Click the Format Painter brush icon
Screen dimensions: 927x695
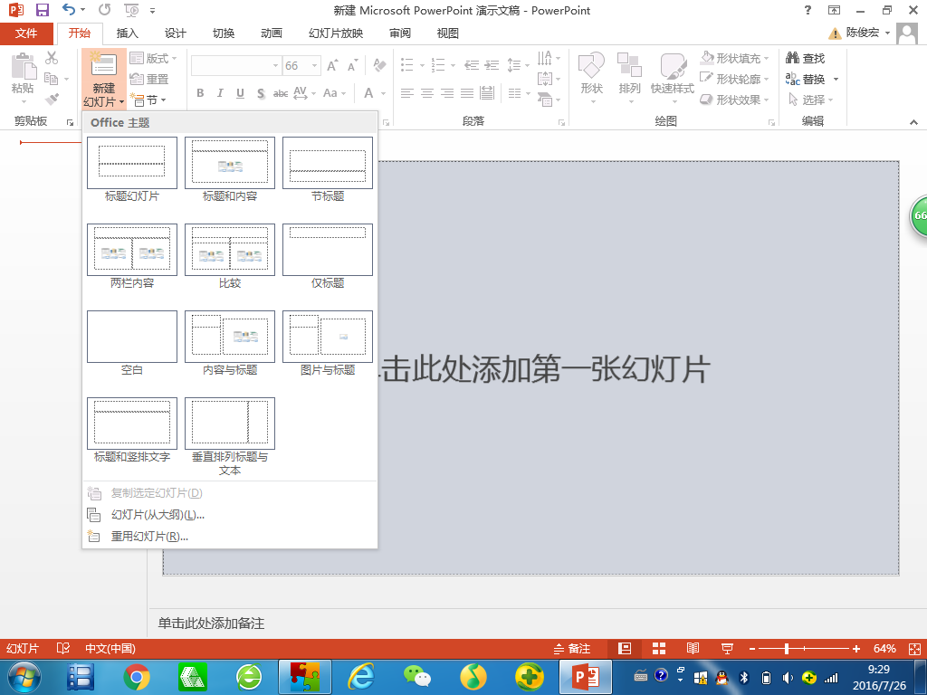[x=52, y=99]
